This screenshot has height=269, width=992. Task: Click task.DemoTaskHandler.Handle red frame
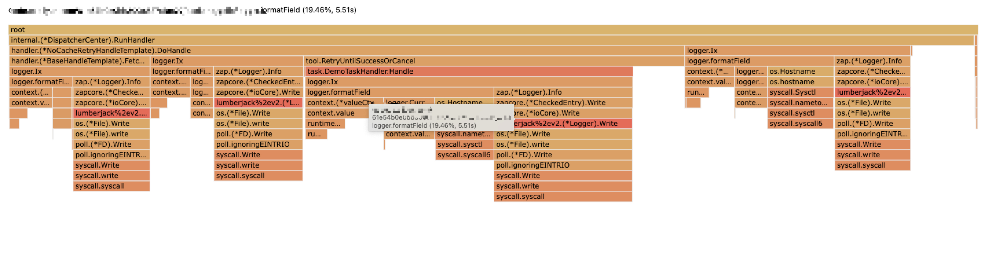point(469,71)
